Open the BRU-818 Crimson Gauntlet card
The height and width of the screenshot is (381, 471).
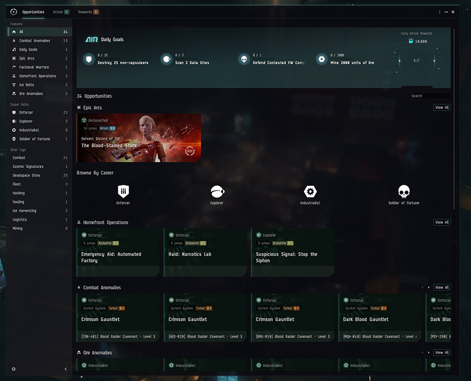292,318
